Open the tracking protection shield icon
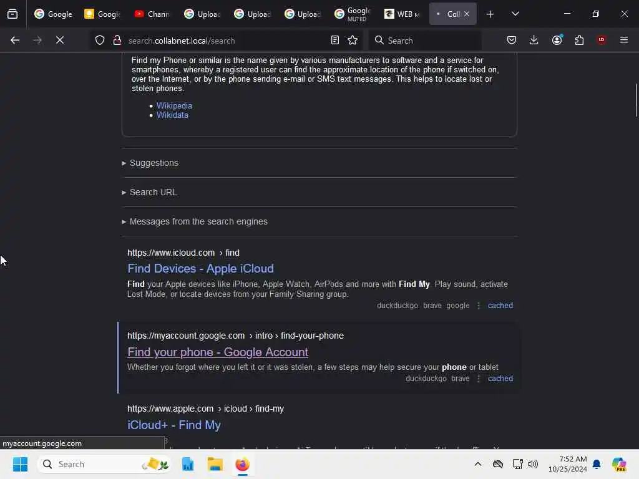The image size is (639, 479). point(100,40)
